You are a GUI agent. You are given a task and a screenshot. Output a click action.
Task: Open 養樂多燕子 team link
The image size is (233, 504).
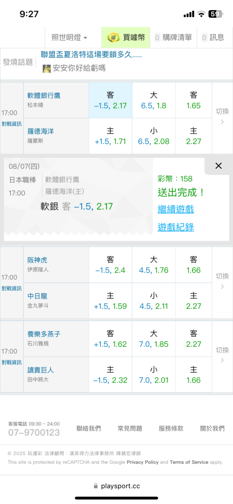[x=44, y=334]
